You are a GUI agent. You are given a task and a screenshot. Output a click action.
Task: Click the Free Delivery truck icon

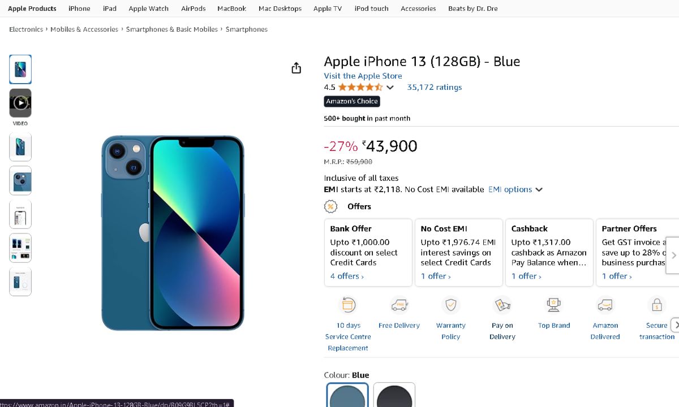point(399,306)
